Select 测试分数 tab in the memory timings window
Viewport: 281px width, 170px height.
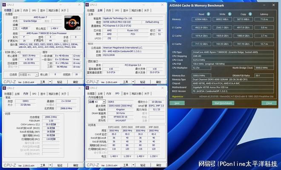tap(53, 94)
